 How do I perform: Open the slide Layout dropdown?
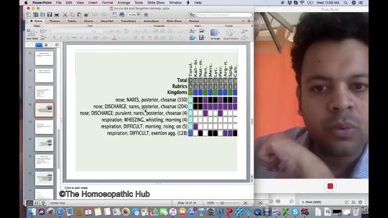[43, 31]
